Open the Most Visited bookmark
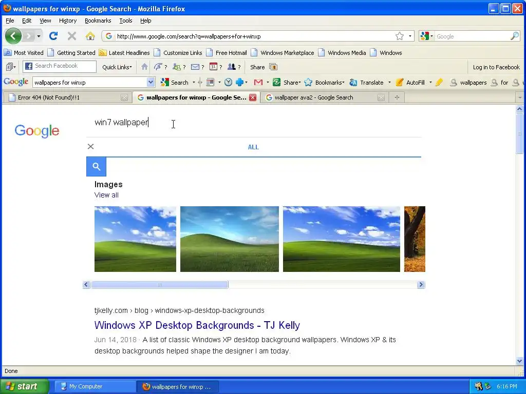526x394 pixels. pos(24,53)
